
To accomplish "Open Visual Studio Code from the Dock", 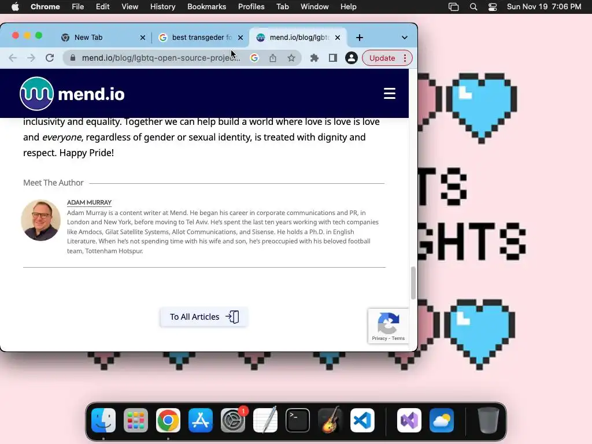I will coord(362,420).
